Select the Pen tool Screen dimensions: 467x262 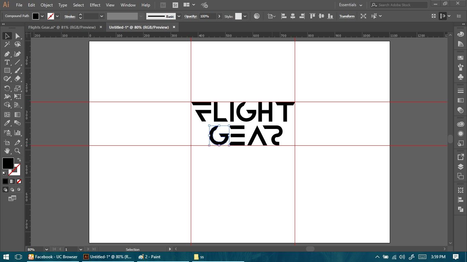point(7,54)
